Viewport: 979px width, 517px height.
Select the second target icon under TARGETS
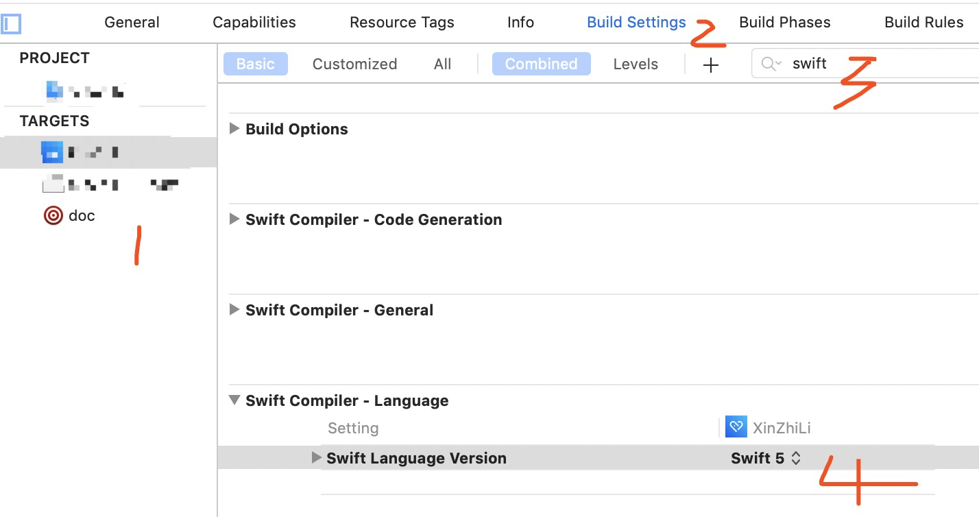point(53,184)
